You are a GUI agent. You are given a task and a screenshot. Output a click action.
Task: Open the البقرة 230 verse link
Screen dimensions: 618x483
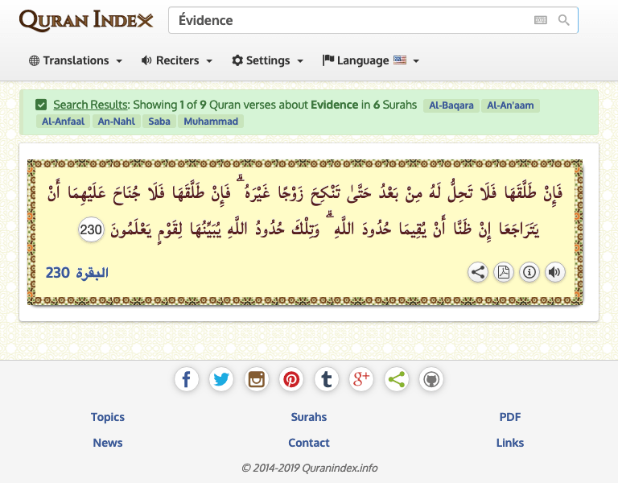[77, 272]
